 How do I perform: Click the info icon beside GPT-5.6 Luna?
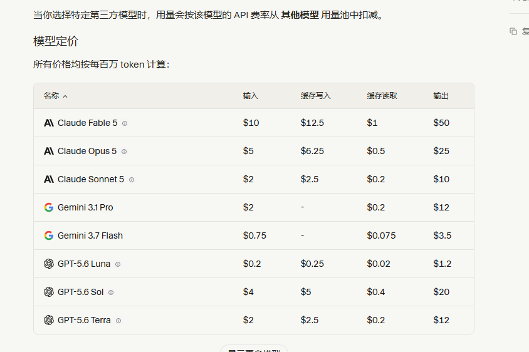[x=118, y=264]
